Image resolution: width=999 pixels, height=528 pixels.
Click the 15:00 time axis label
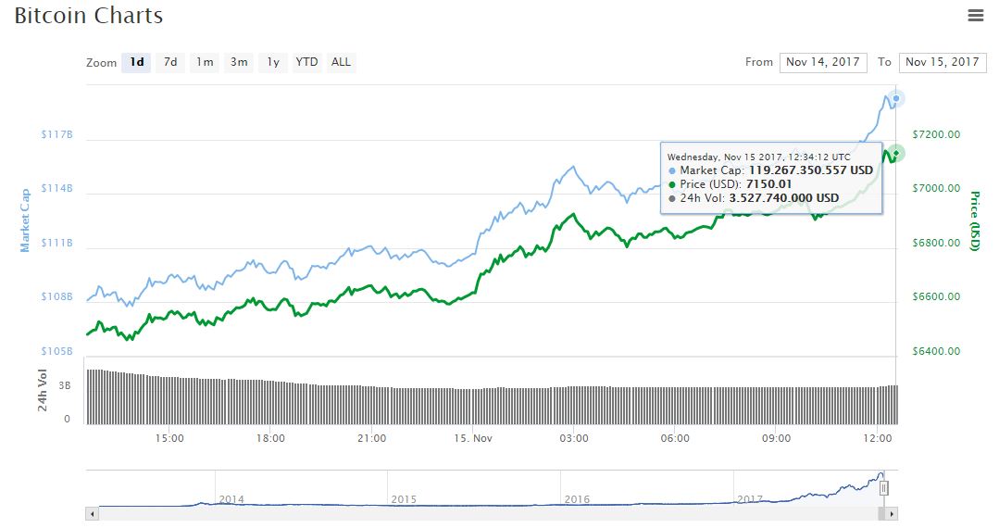pos(169,438)
